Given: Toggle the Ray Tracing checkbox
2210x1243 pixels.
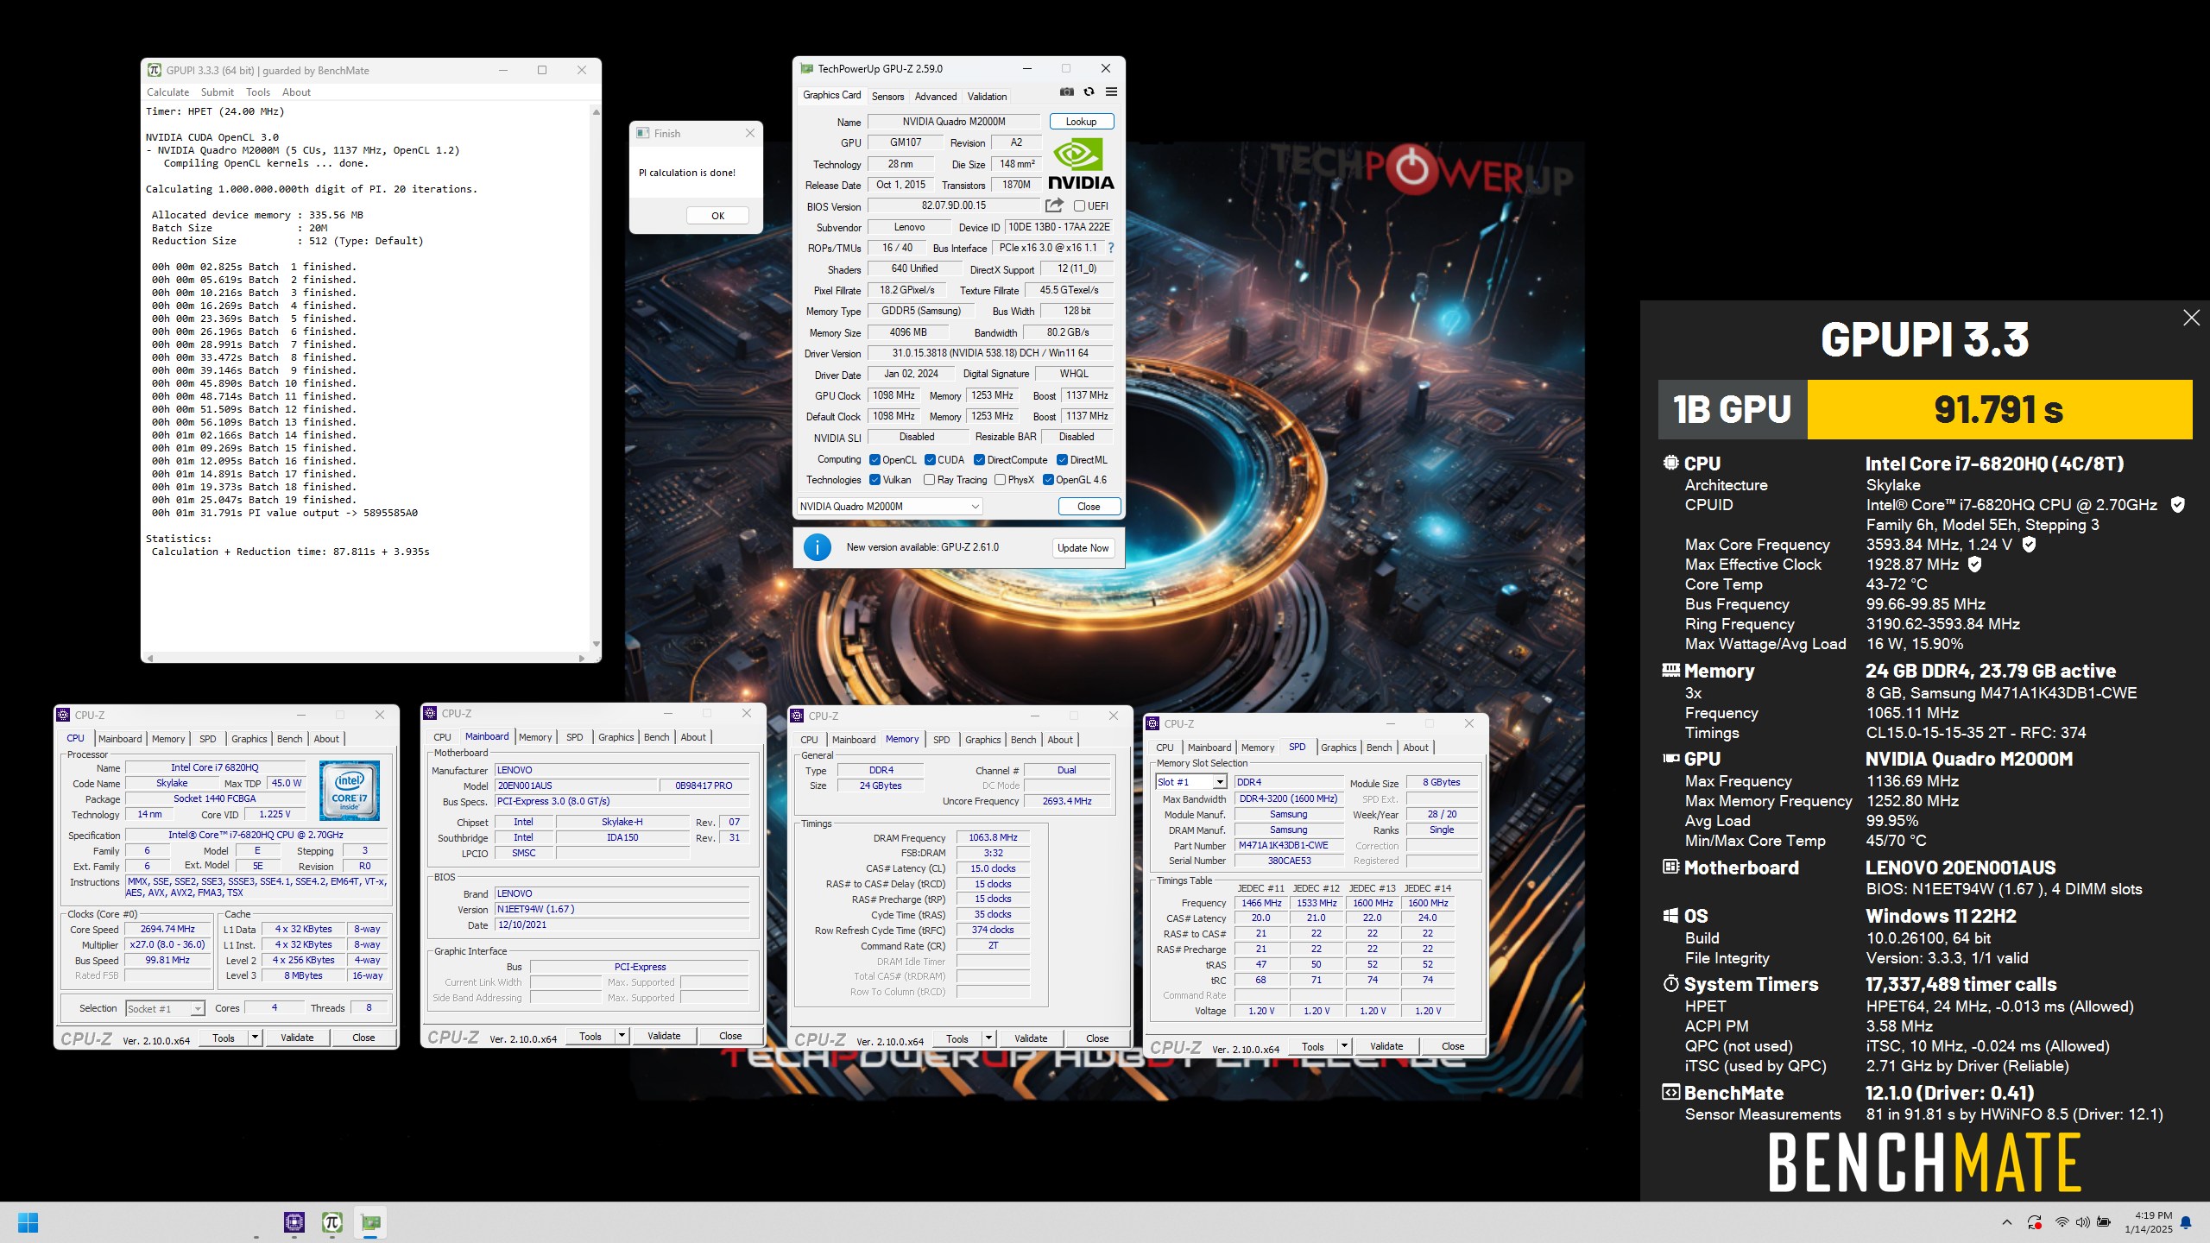Looking at the screenshot, I should click(929, 480).
